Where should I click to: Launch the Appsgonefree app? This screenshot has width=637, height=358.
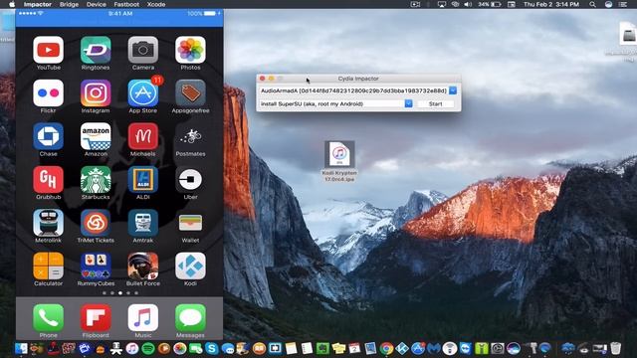190,92
